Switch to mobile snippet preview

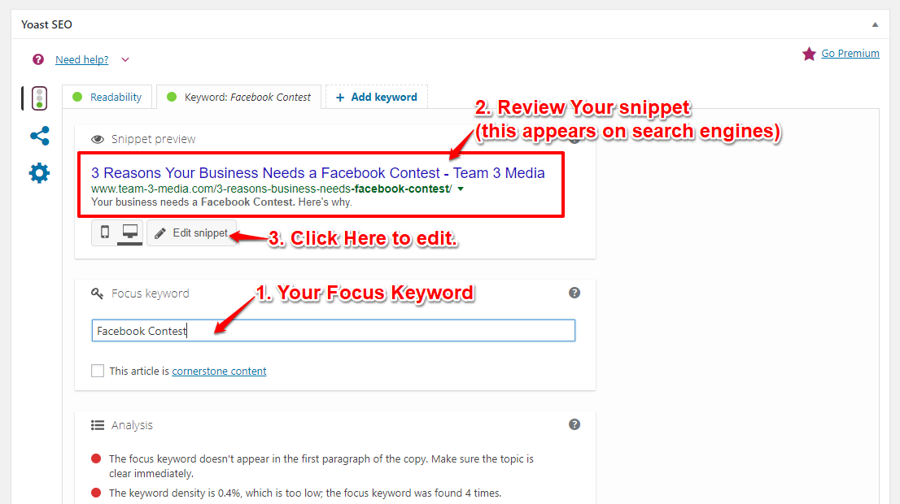[x=104, y=232]
